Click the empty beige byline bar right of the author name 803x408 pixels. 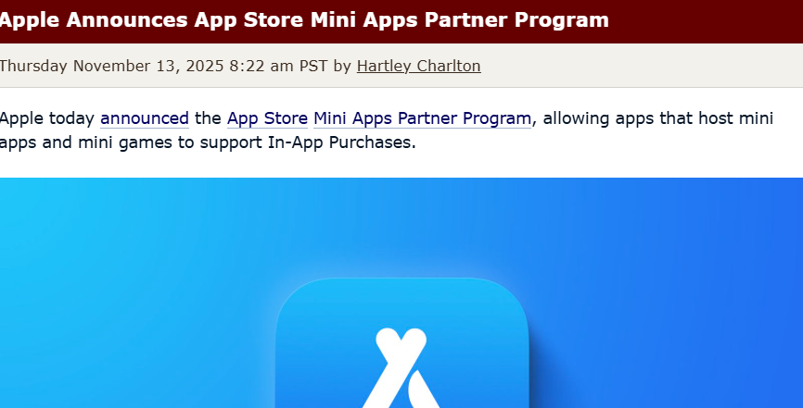(642, 66)
